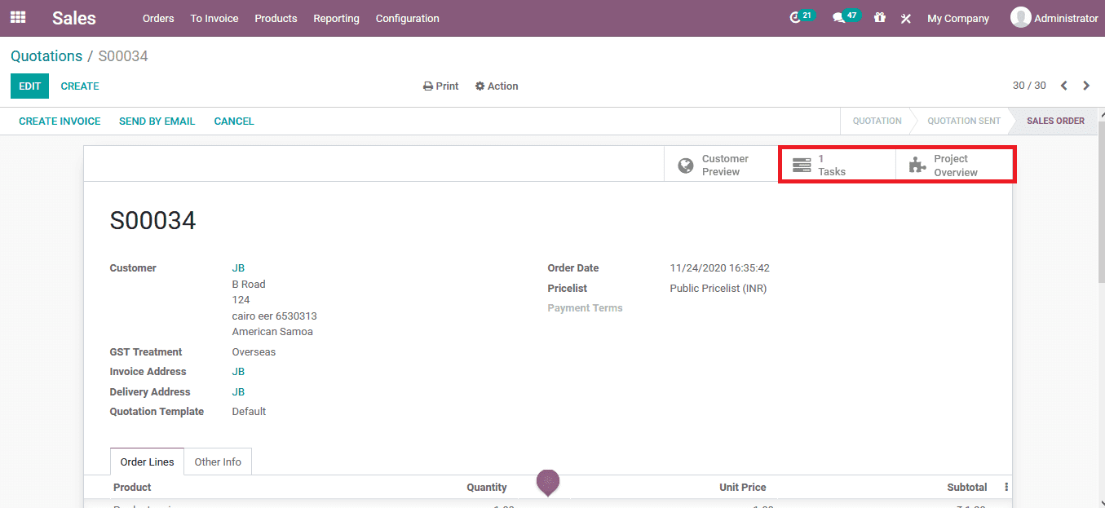Viewport: 1105px width, 508px height.
Task: Click the debug tools cross icon
Action: click(905, 18)
